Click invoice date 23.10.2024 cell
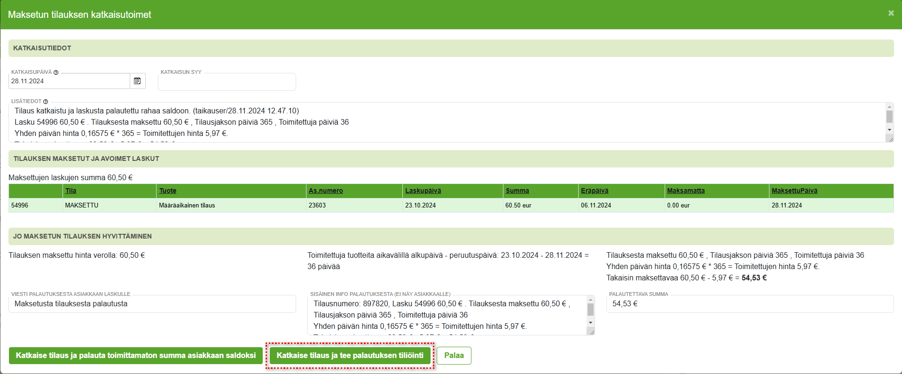The width and height of the screenshot is (902, 374). tap(453, 205)
